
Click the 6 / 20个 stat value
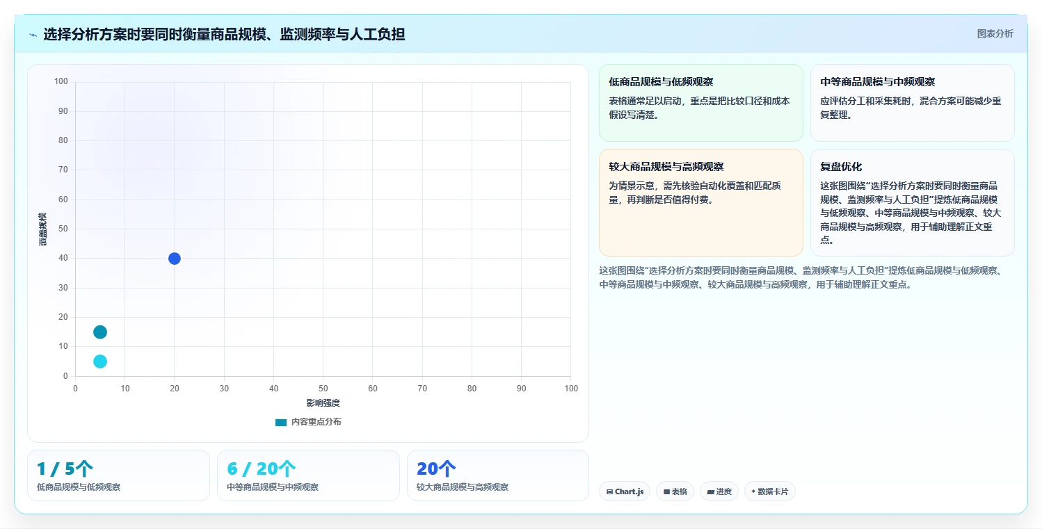click(x=262, y=469)
